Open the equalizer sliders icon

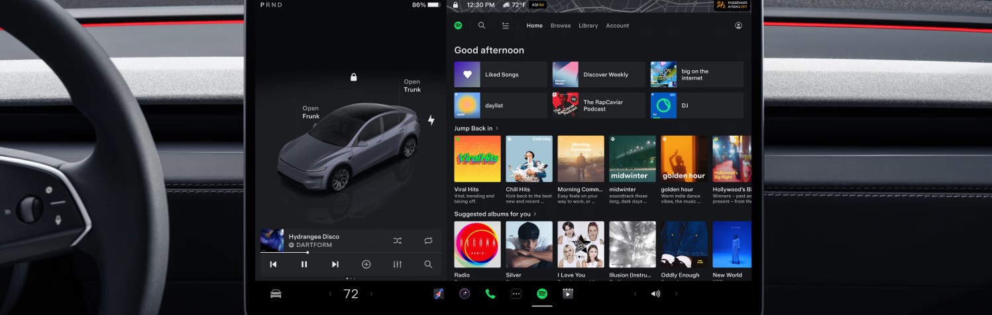[x=397, y=264]
